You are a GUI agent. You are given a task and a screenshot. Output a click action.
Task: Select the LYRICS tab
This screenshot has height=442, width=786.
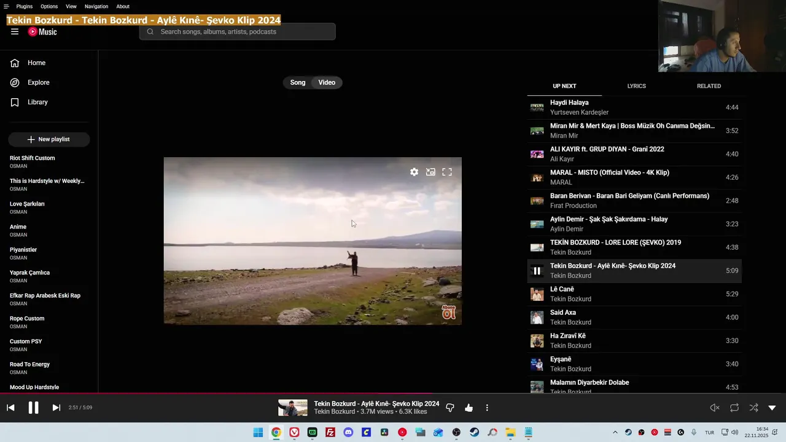tap(636, 86)
